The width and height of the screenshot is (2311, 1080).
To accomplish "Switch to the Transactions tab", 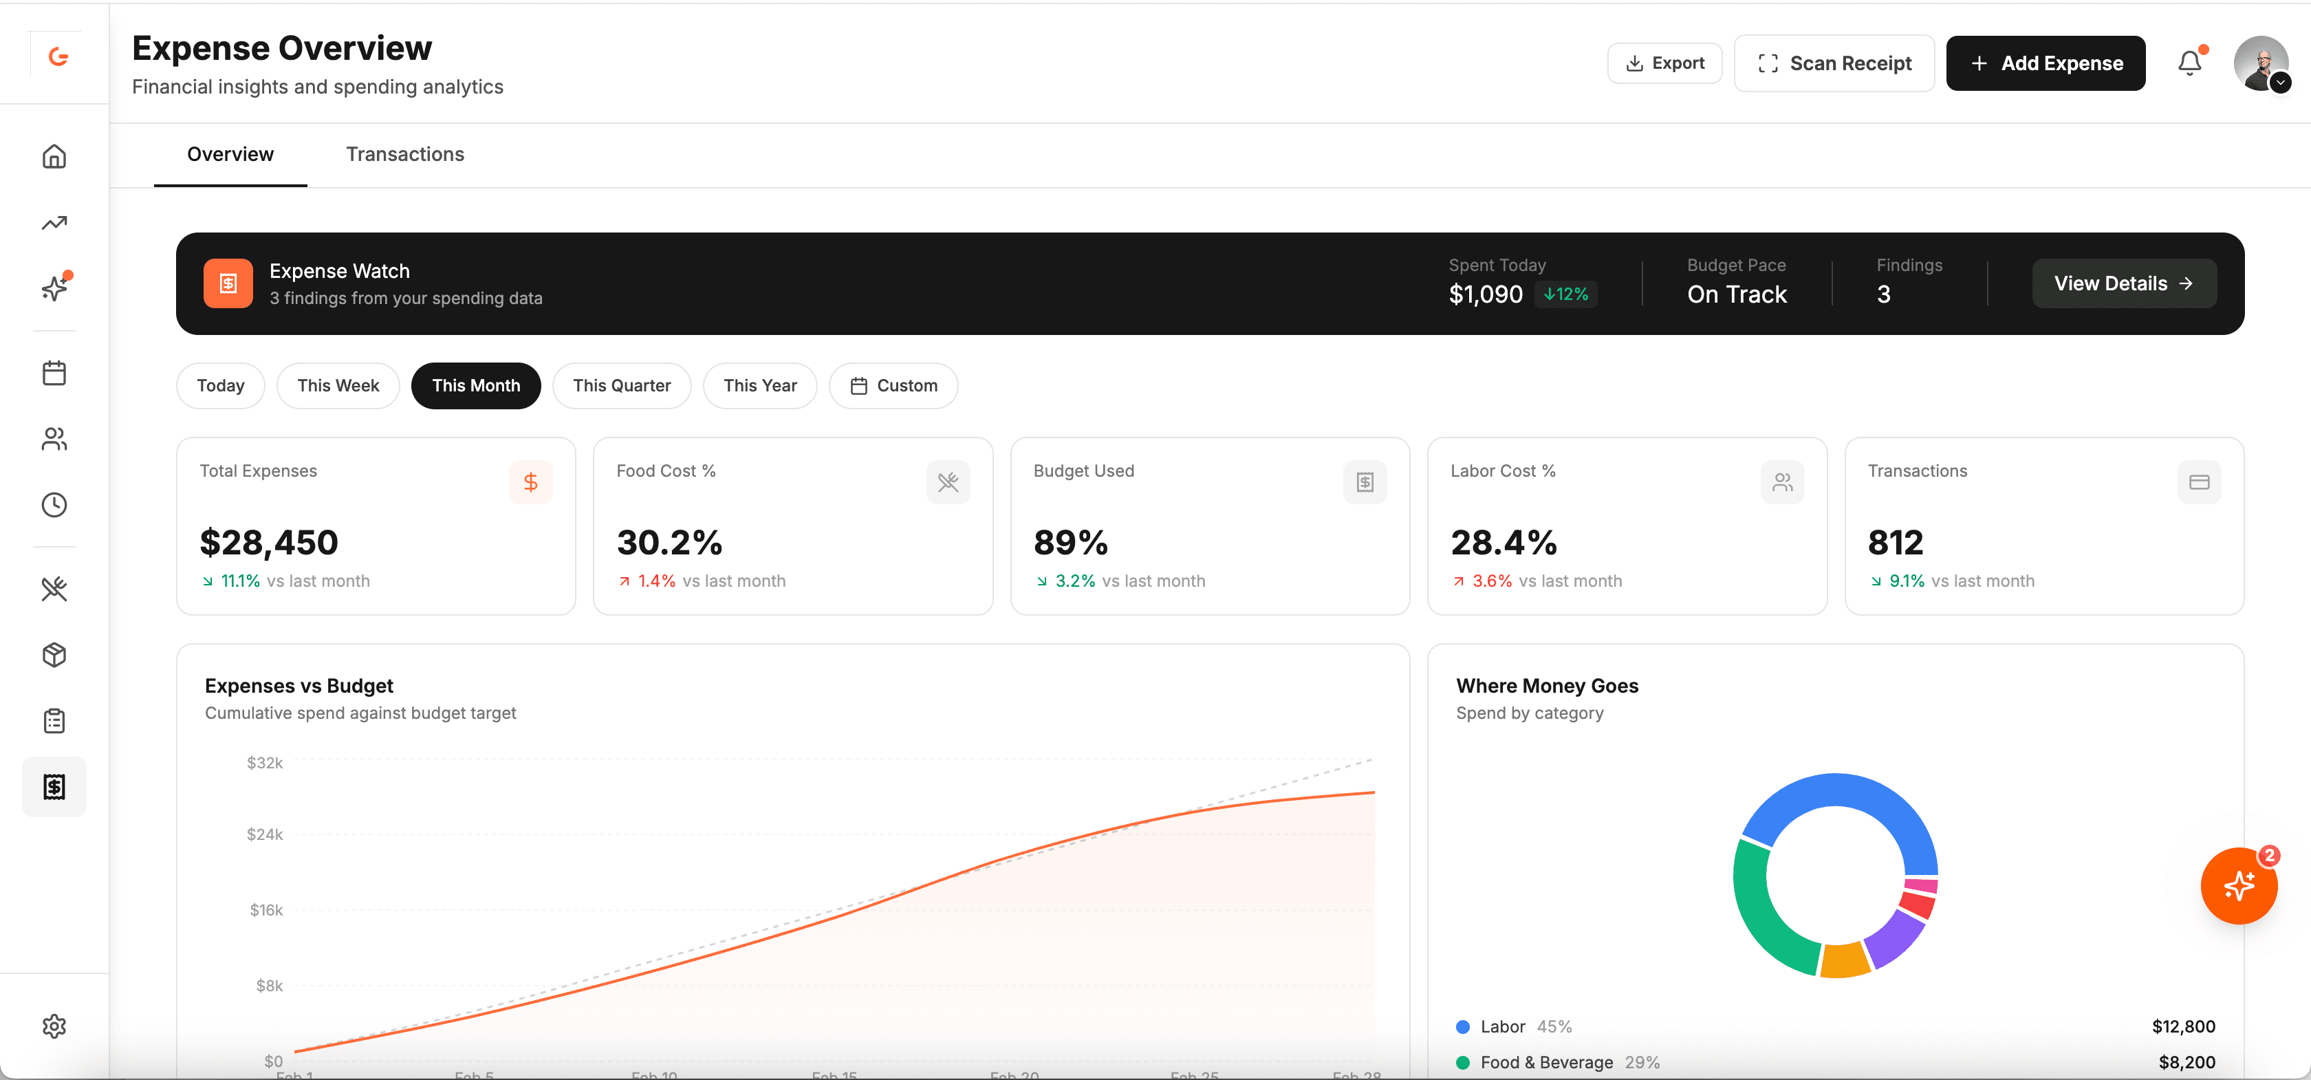I will 404,154.
